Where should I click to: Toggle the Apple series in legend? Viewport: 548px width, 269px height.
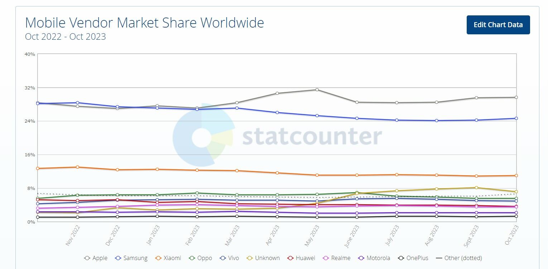(96, 258)
